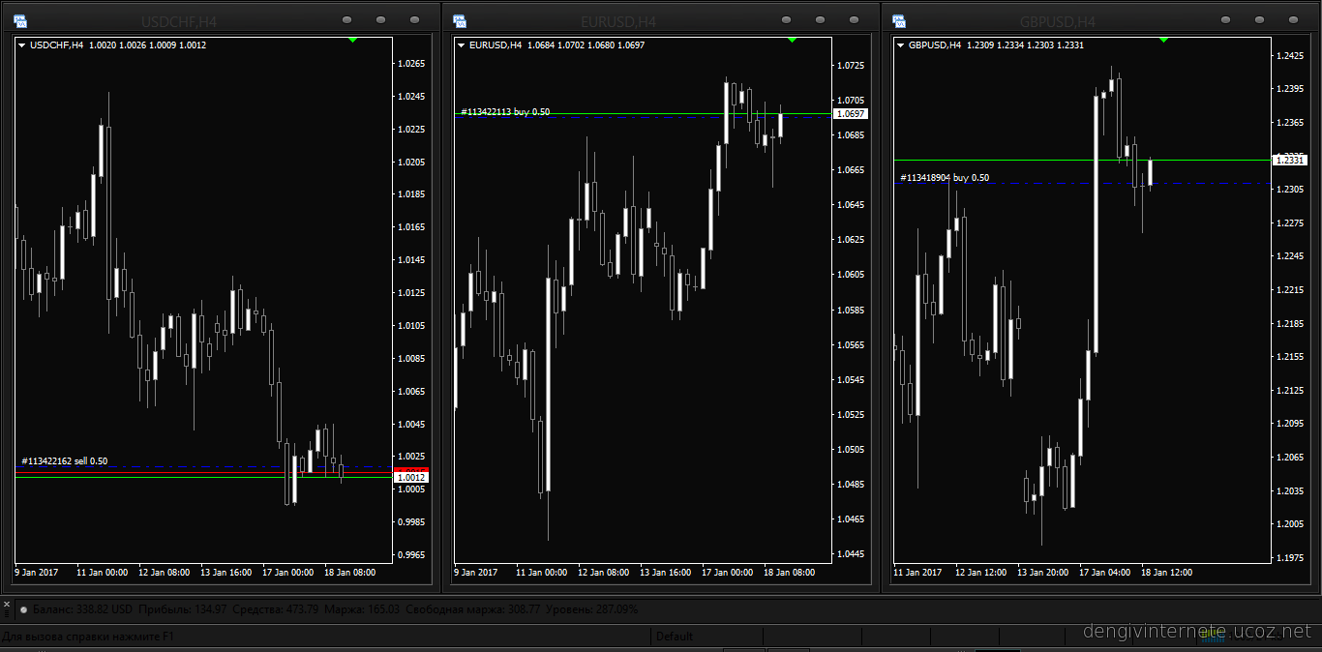This screenshot has height=652, width=1322.
Task: Click green chart shift triangle in GBPUSD chart
Action: click(1163, 40)
